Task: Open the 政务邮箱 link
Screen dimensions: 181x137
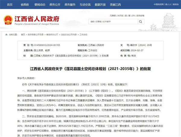Action: [140, 16]
